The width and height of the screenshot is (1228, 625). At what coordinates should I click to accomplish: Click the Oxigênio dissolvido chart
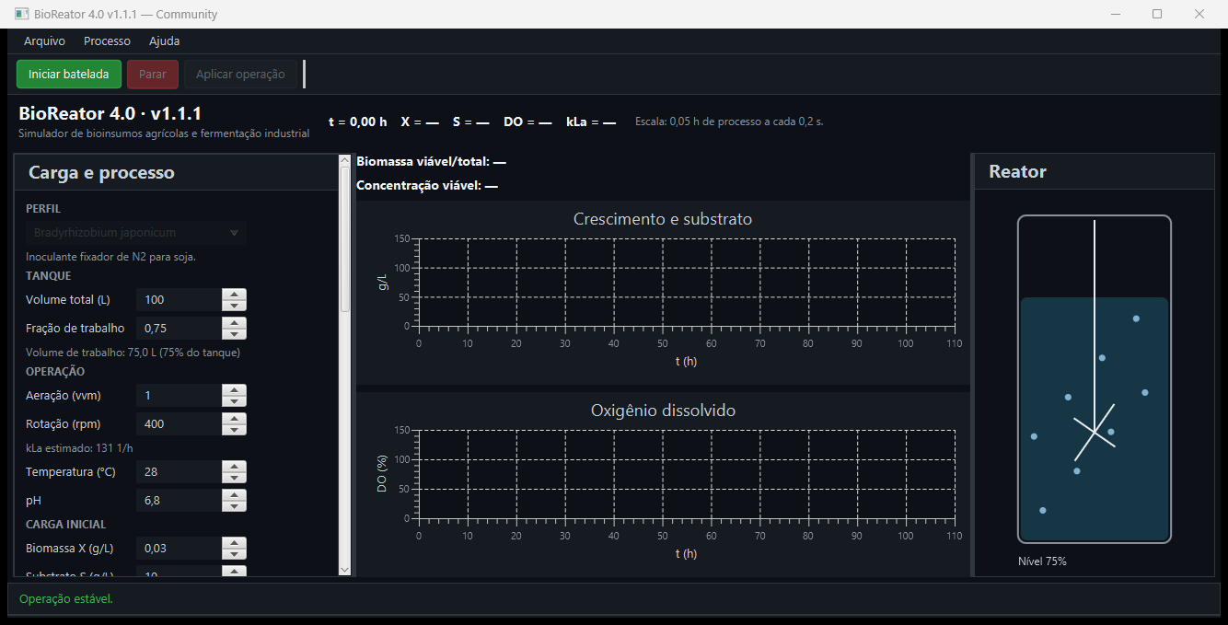point(663,484)
